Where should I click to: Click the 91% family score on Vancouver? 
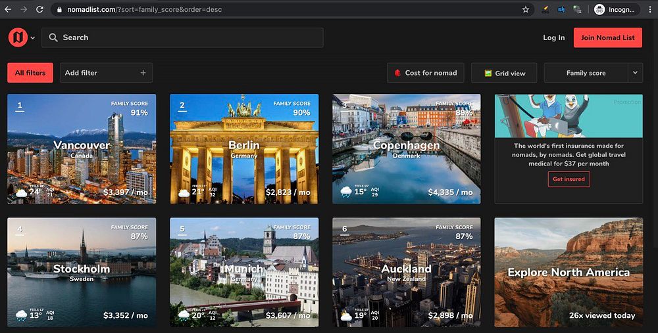tap(139, 113)
